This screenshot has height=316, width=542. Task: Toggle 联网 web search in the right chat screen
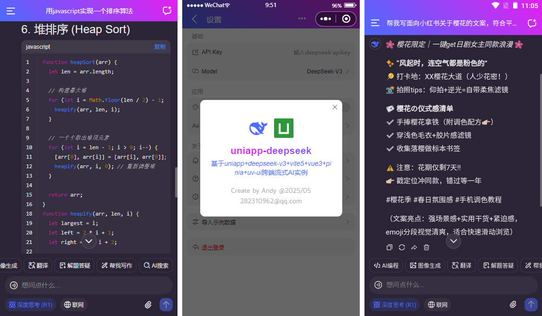(x=437, y=305)
